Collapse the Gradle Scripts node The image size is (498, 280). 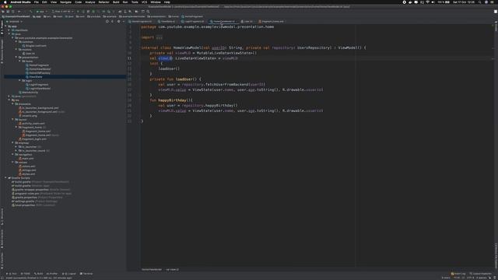pyautogui.click(x=5, y=178)
